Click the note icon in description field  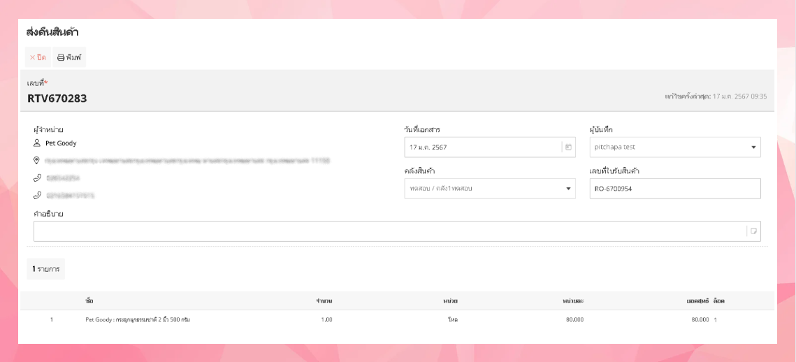753,231
